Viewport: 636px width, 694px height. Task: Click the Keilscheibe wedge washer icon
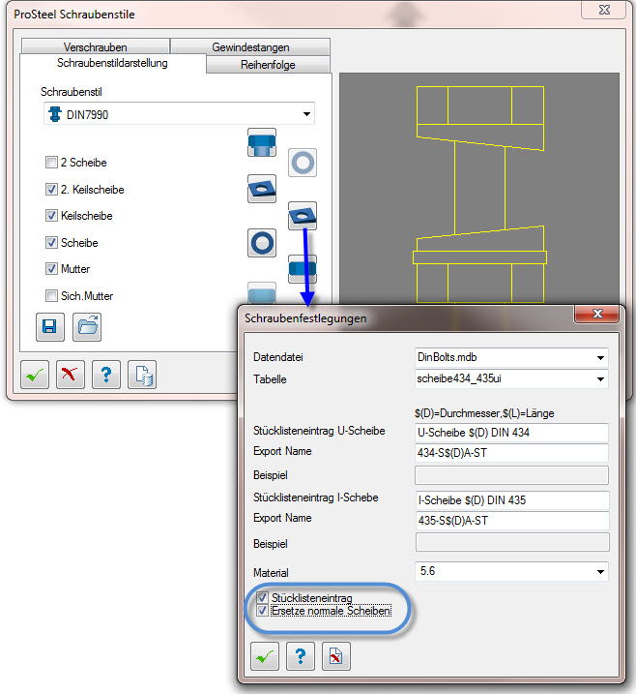click(303, 216)
